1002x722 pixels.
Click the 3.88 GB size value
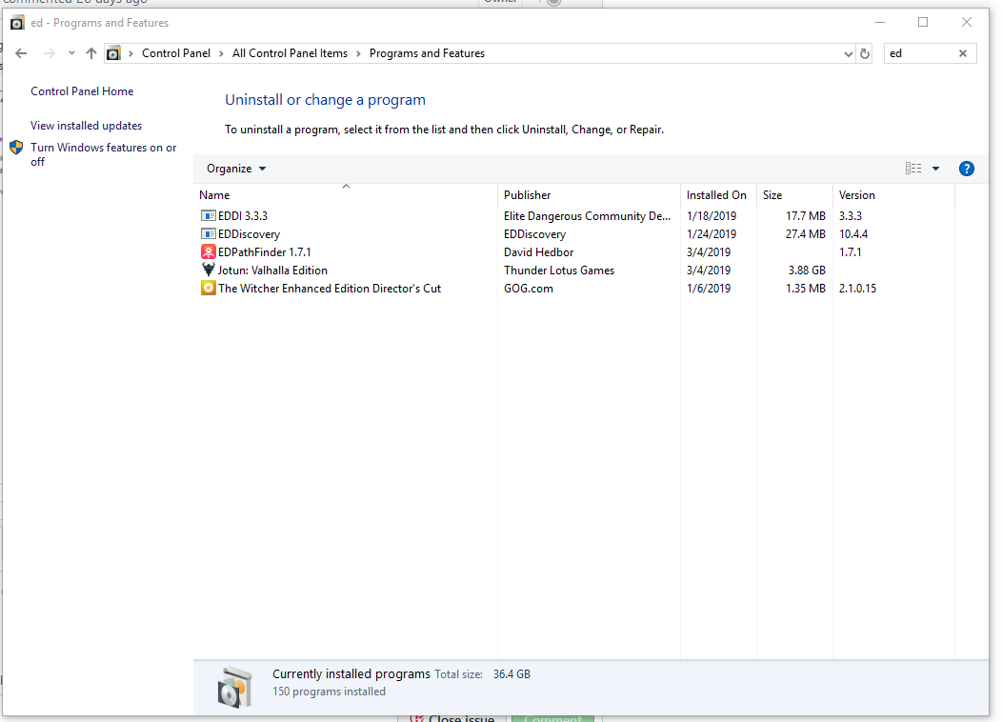click(807, 271)
